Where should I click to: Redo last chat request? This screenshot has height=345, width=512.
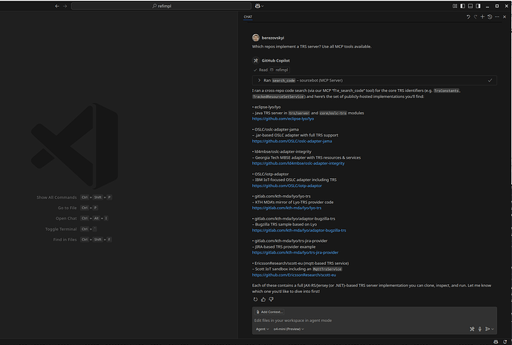476,16
